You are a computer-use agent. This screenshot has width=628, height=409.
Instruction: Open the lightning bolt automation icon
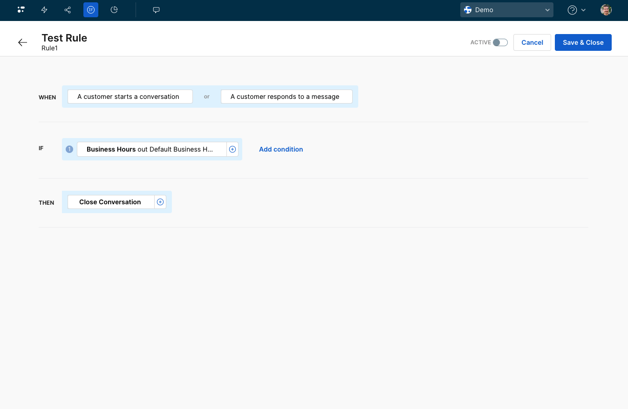(x=44, y=10)
